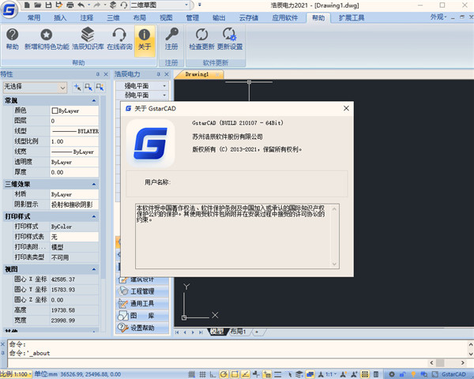Screen dimensions: 474x379
Task: Switch to the 常用 ribbon tab
Action: click(34, 18)
